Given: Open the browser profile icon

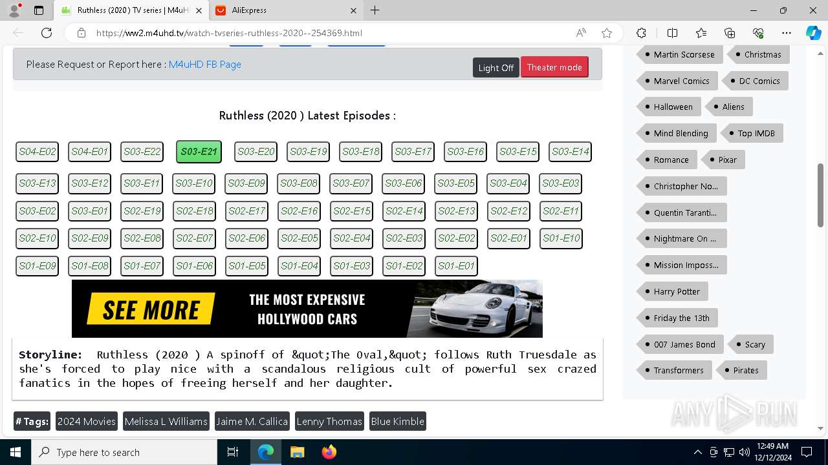Looking at the screenshot, I should [14, 10].
